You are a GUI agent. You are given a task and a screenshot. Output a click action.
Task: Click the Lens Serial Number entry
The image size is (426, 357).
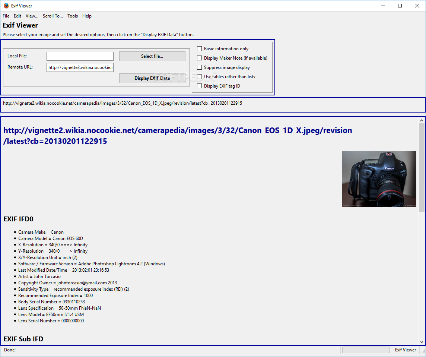click(x=51, y=321)
